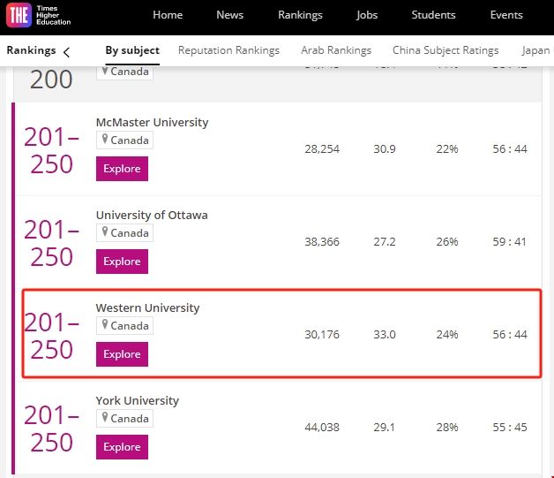Screen dimensions: 554x478
Task: Go to the Jobs section
Action: pyautogui.click(x=367, y=15)
